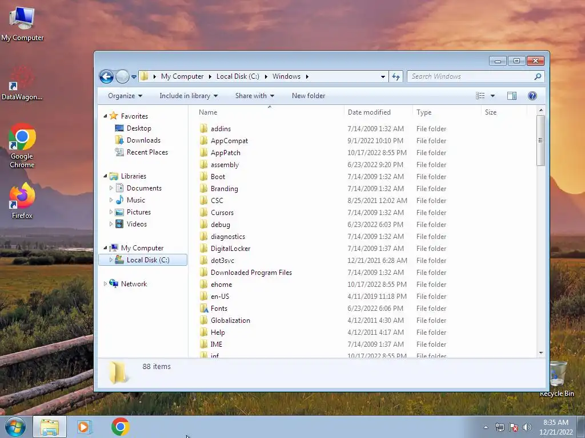Open the view options dropdown arrow

pyautogui.click(x=492, y=96)
